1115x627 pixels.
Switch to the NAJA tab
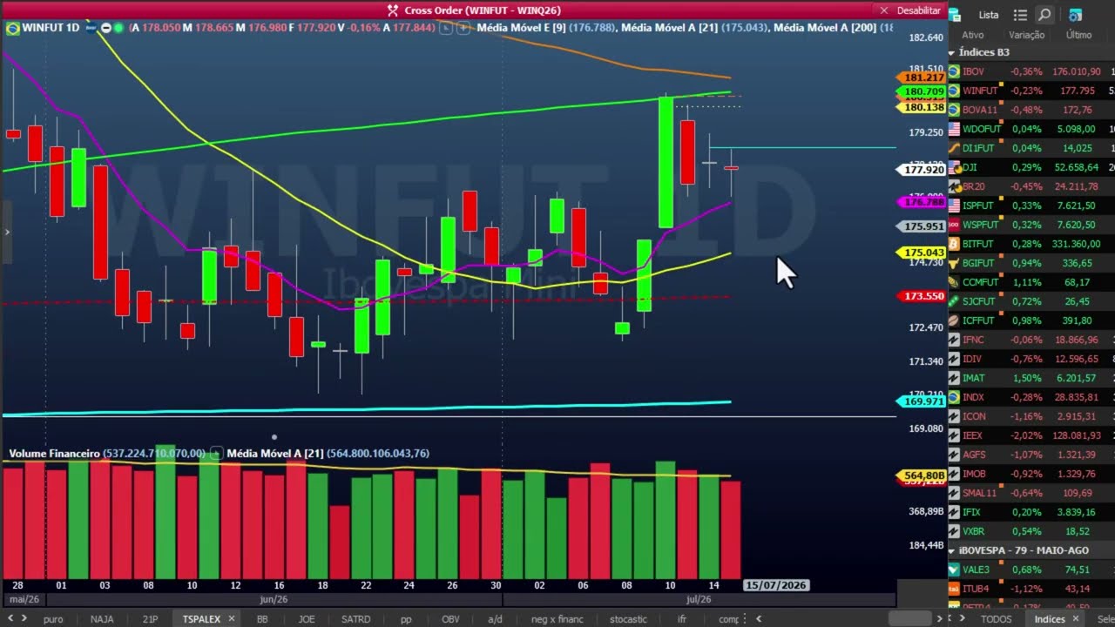tap(102, 619)
